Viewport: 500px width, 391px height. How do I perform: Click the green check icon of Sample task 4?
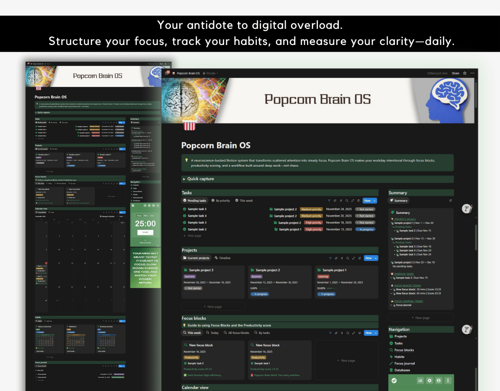tap(184, 216)
